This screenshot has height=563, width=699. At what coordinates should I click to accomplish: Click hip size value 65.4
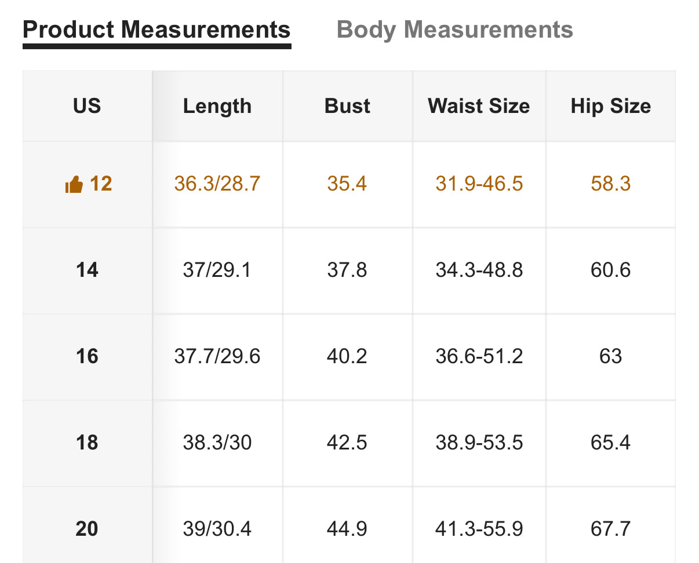click(x=611, y=443)
